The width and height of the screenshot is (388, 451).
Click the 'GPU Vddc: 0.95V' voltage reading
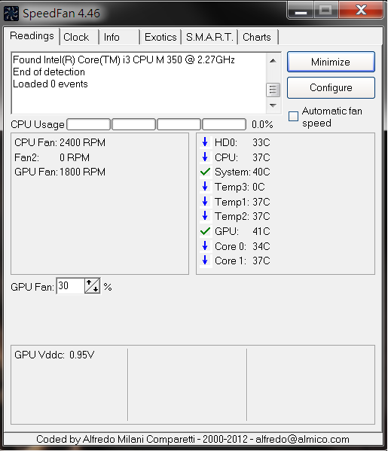54,355
